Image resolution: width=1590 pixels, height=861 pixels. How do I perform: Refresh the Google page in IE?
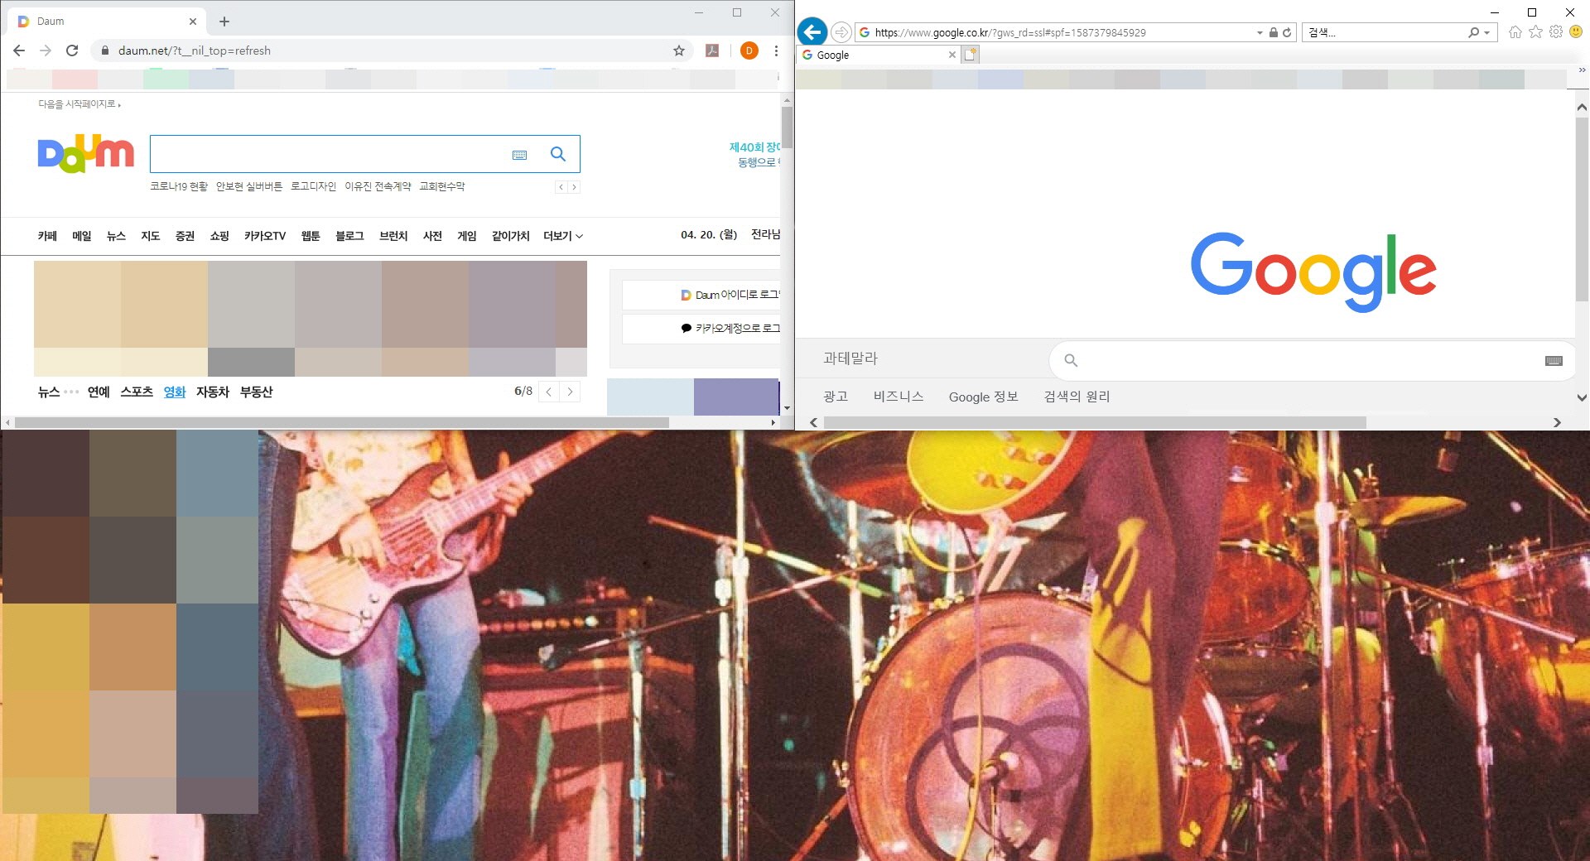[1287, 33]
